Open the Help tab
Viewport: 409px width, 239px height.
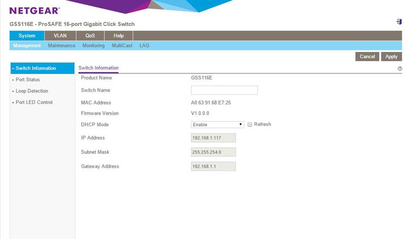click(x=119, y=36)
